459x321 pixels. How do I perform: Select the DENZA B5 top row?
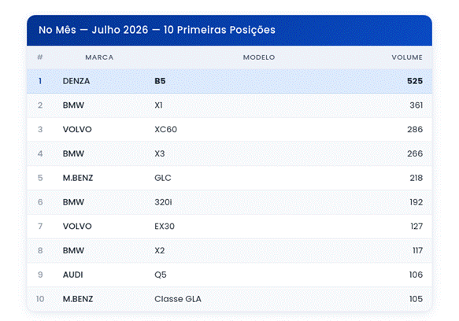[230, 81]
